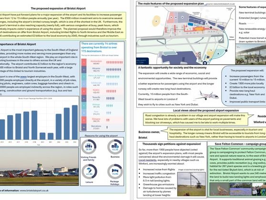Click 'New terminal buildings' feature text
This screenshot has height=200, width=266.
(252, 12)
